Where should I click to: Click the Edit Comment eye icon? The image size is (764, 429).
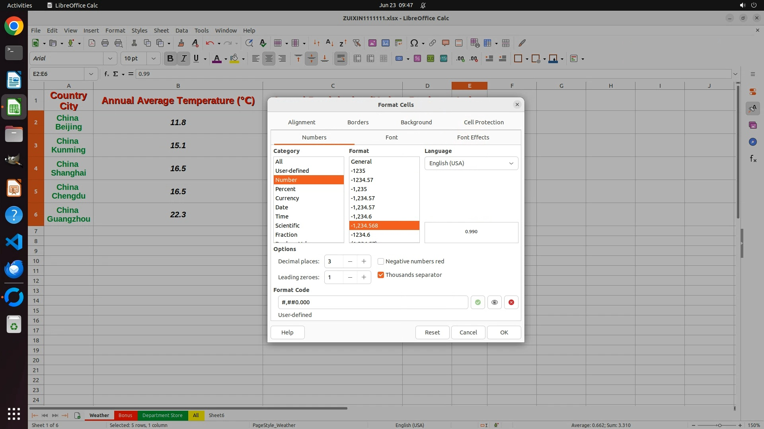[x=494, y=302]
